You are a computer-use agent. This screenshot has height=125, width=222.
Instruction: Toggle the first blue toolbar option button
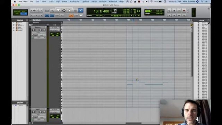[47, 16]
